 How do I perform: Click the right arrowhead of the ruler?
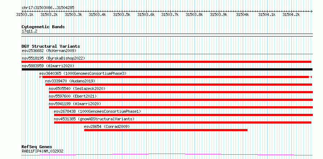tap(311, 11)
